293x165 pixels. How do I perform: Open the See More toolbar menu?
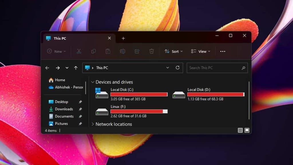click(x=223, y=51)
